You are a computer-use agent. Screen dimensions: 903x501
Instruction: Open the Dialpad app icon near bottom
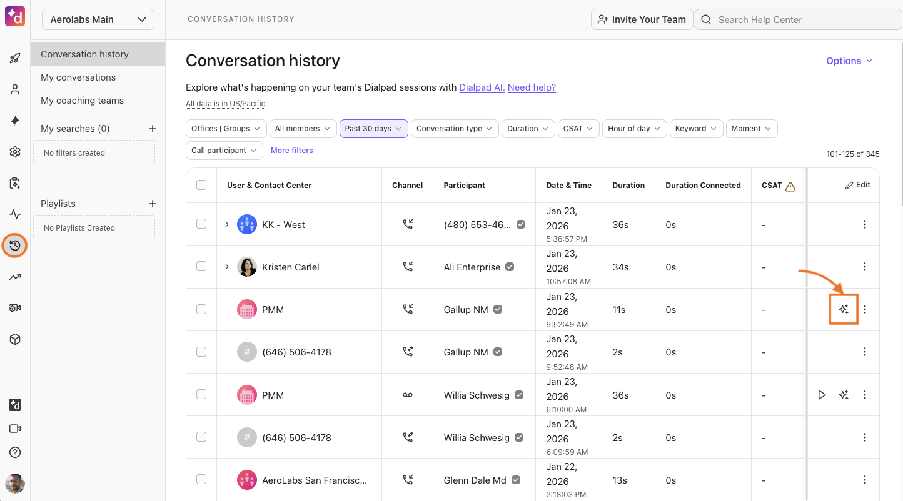click(x=15, y=405)
